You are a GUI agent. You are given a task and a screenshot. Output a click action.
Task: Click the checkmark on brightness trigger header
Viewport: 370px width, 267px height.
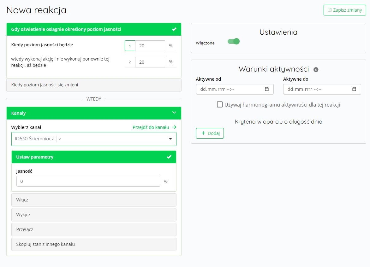[x=174, y=29]
